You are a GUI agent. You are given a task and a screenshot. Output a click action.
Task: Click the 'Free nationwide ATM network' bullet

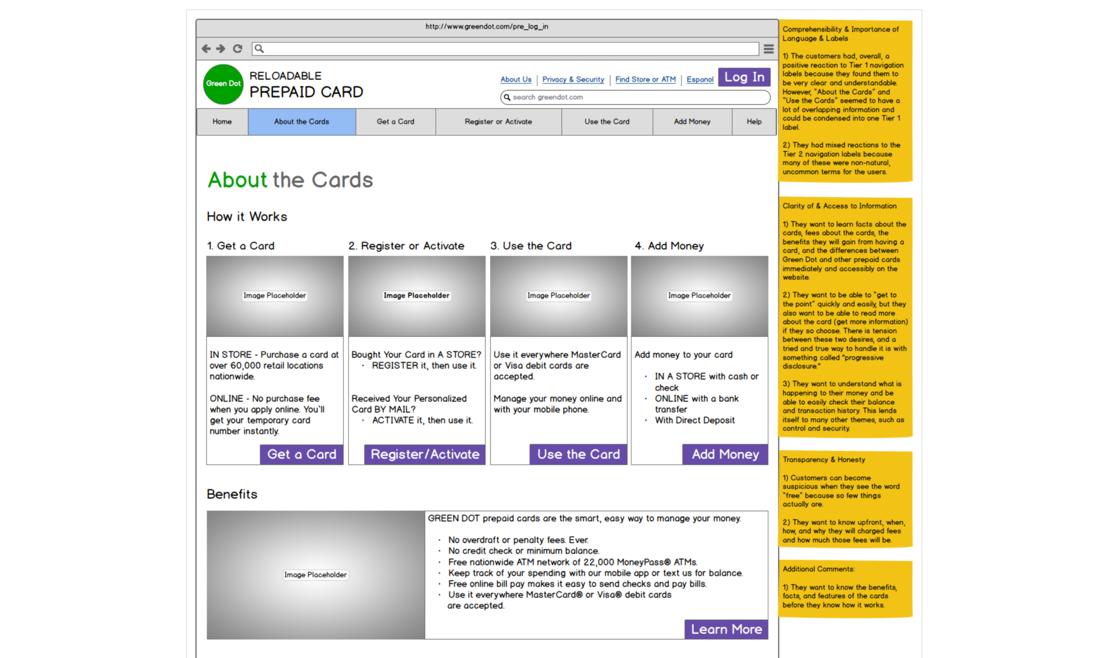(573, 562)
